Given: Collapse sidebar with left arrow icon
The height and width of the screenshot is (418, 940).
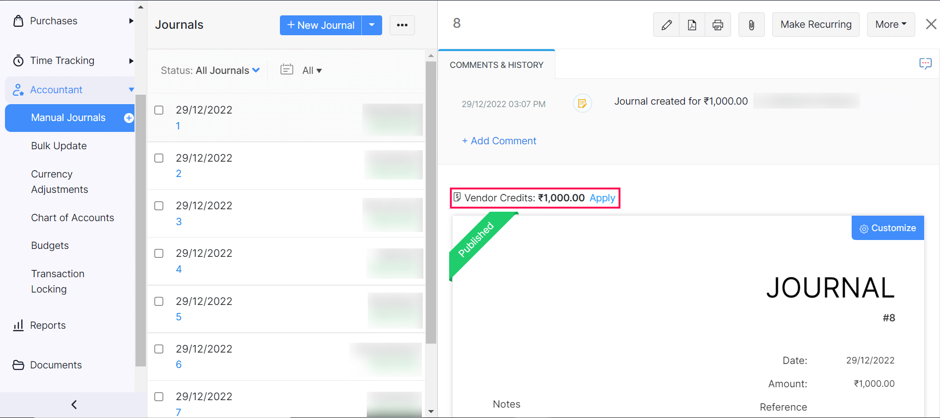Looking at the screenshot, I should tap(74, 405).
